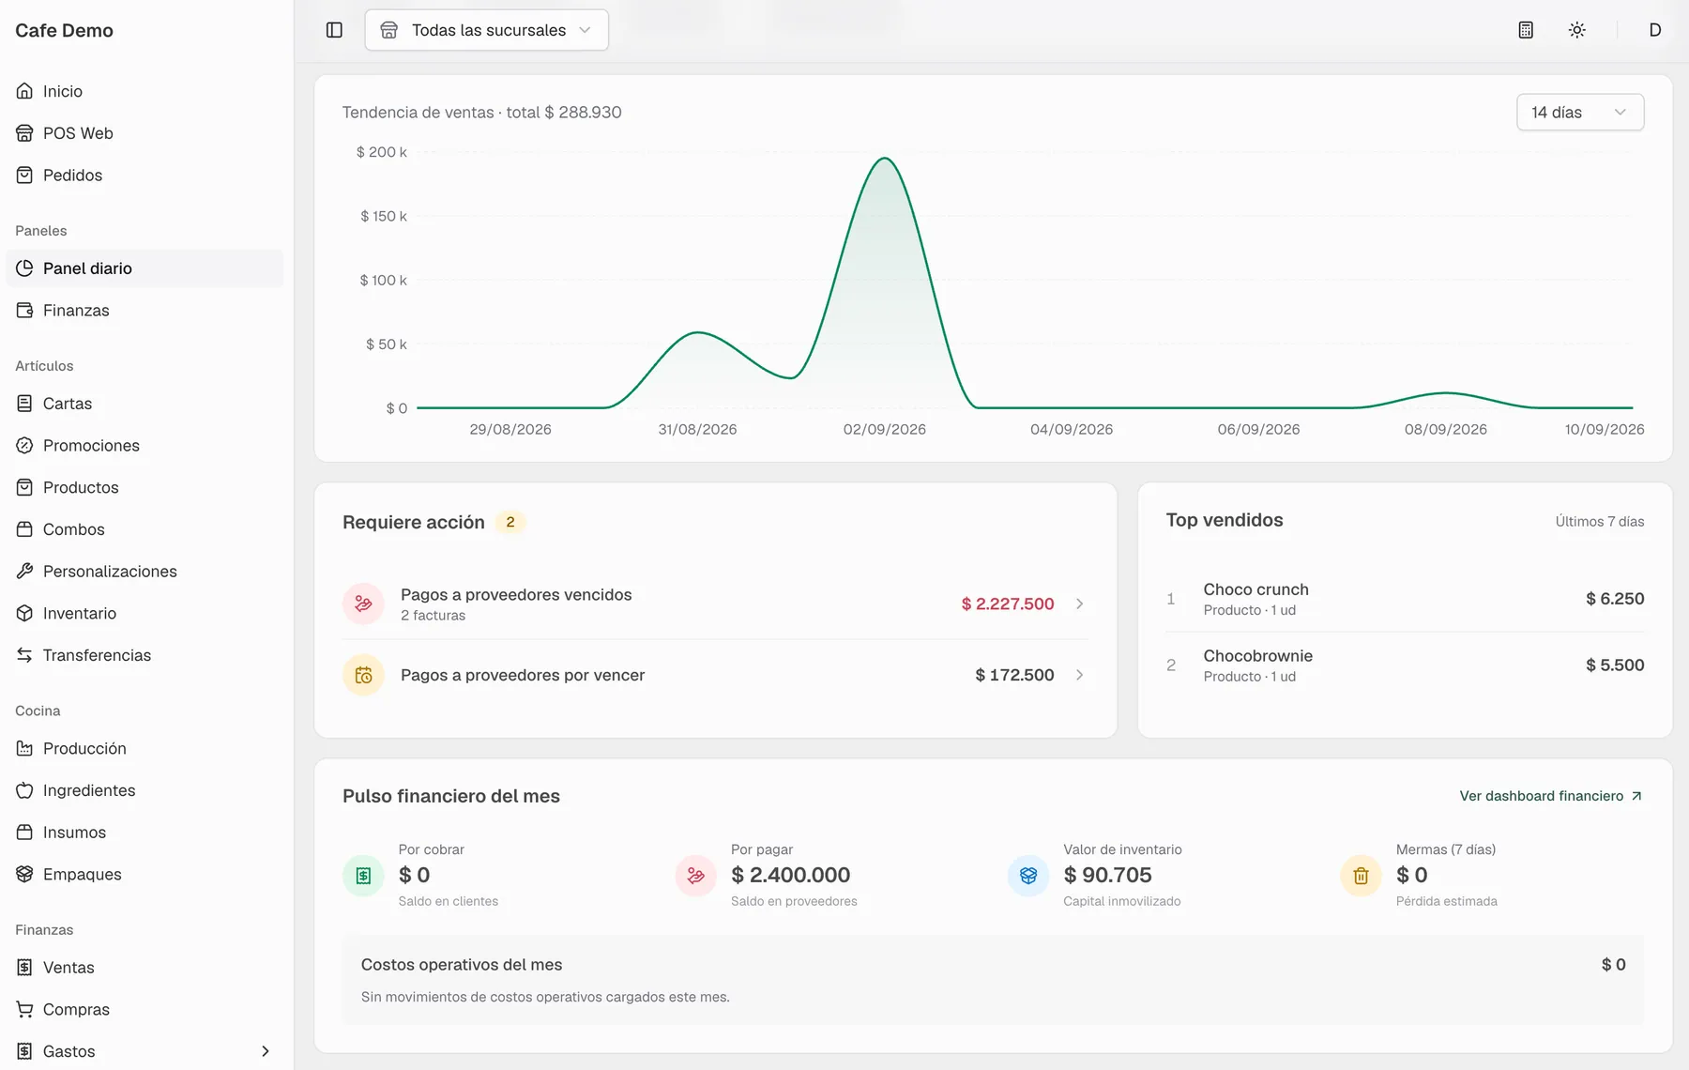Click Pagos a proveedores vencidos row title
The width and height of the screenshot is (1689, 1070).
point(516,595)
